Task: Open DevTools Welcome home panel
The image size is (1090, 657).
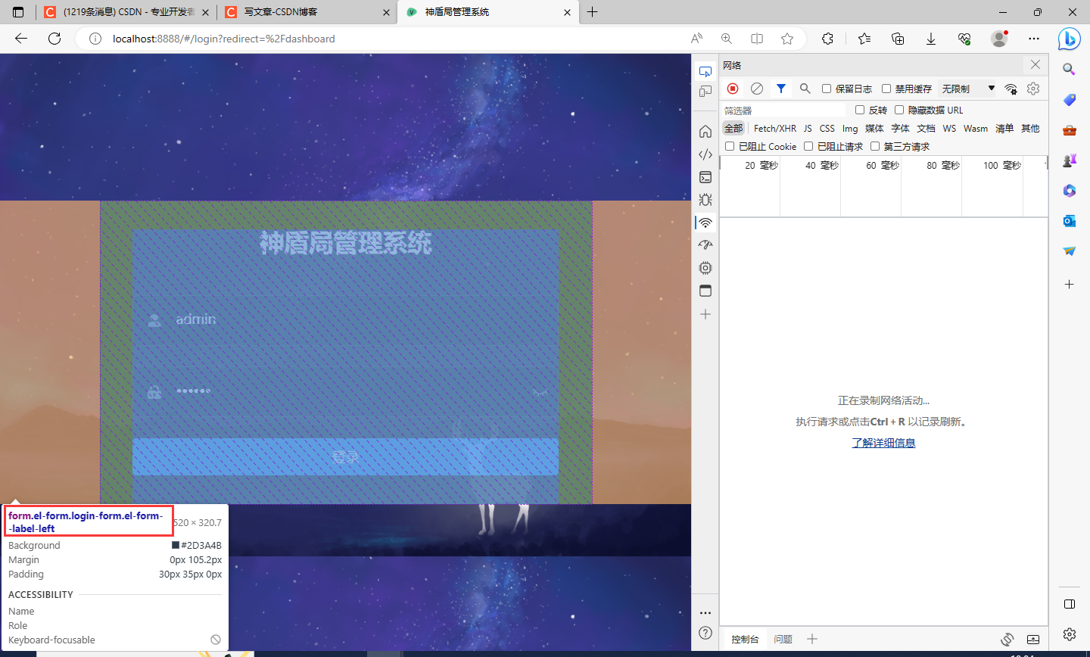Action: (x=705, y=132)
